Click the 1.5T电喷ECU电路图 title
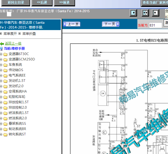 [152, 40]
